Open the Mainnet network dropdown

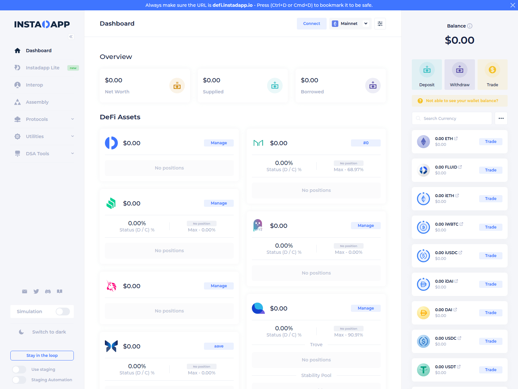[x=350, y=24]
